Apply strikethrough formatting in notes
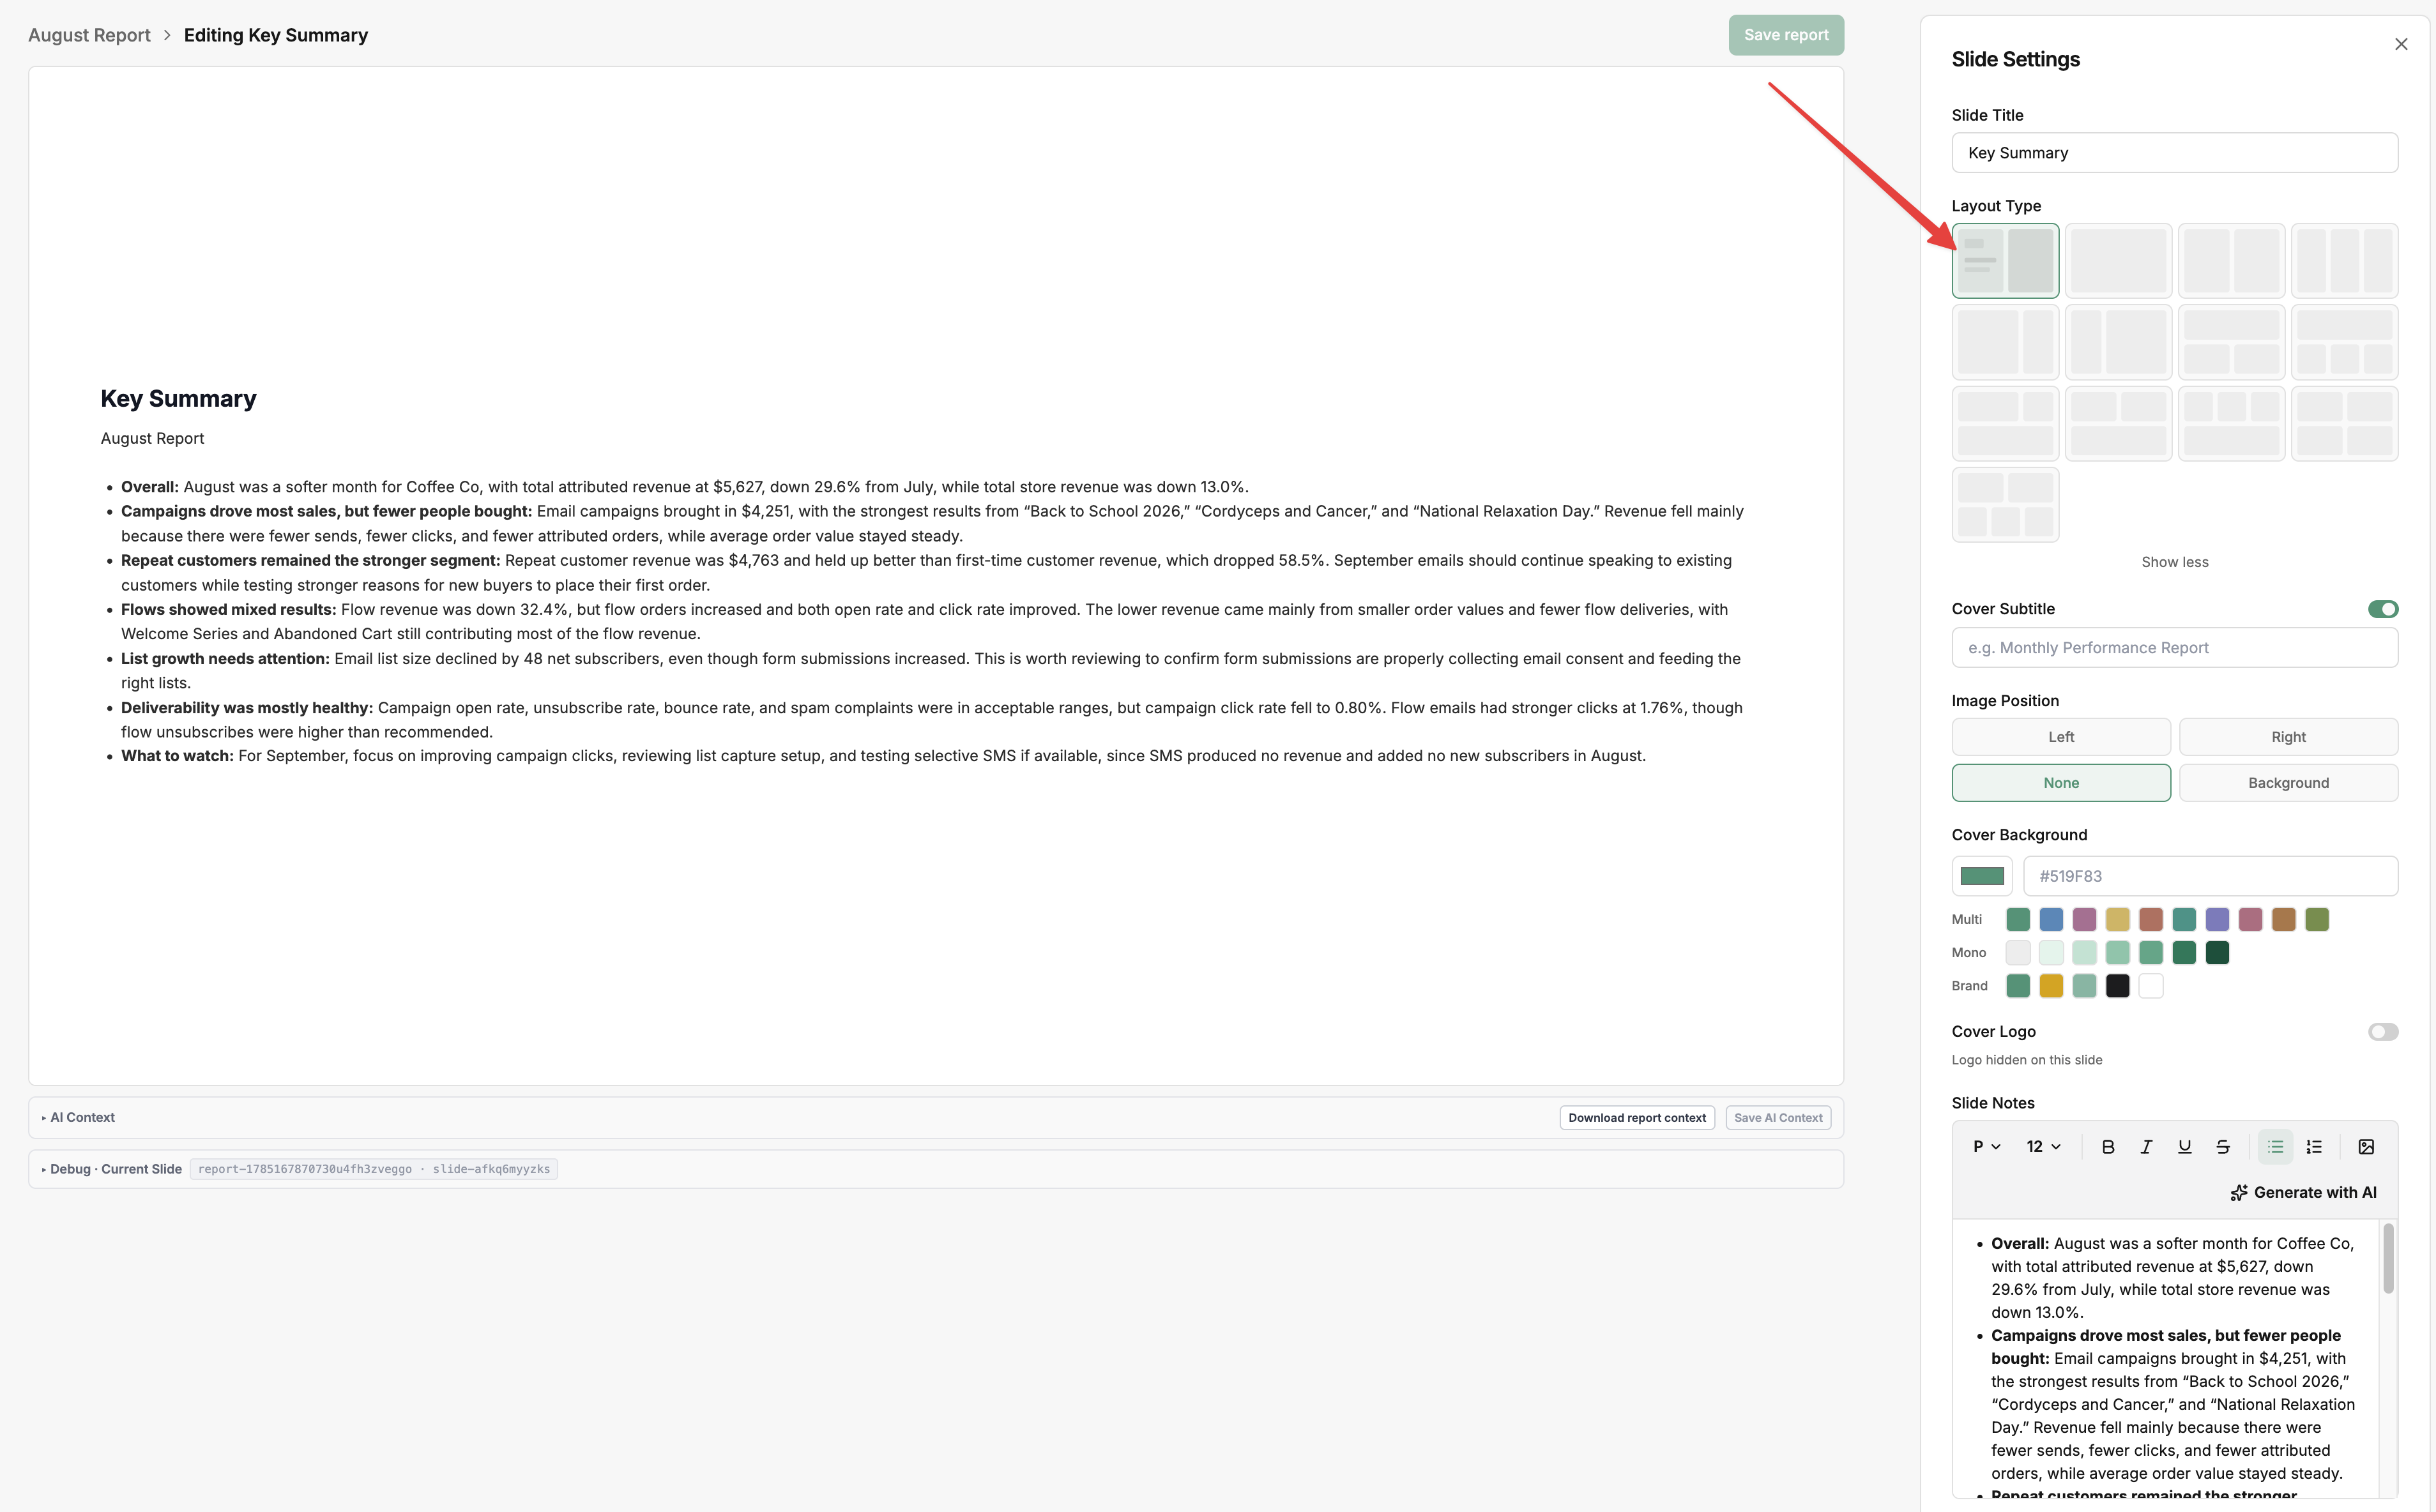 click(x=2222, y=1147)
